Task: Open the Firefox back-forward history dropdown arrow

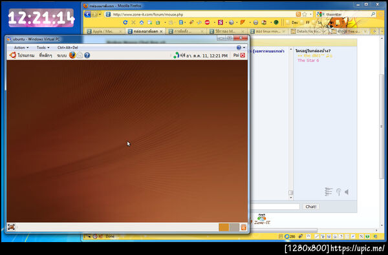Action: pos(100,14)
